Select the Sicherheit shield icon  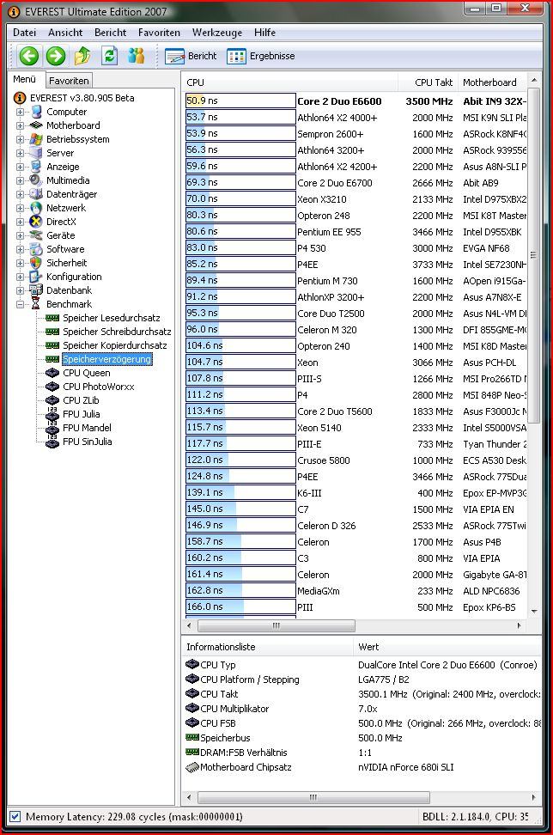[36, 263]
